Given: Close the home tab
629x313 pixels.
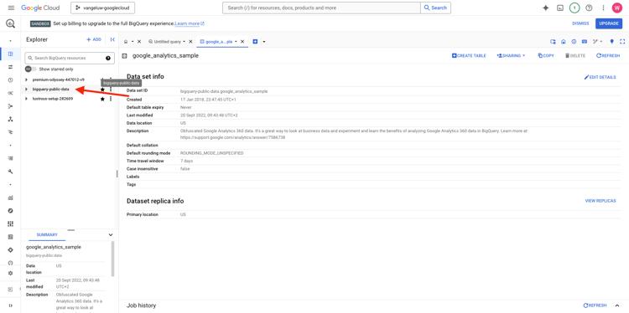Looking at the screenshot, I should click(x=139, y=42).
